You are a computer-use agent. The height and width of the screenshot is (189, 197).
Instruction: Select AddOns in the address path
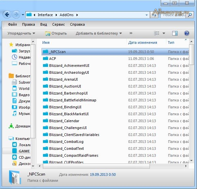(66, 15)
